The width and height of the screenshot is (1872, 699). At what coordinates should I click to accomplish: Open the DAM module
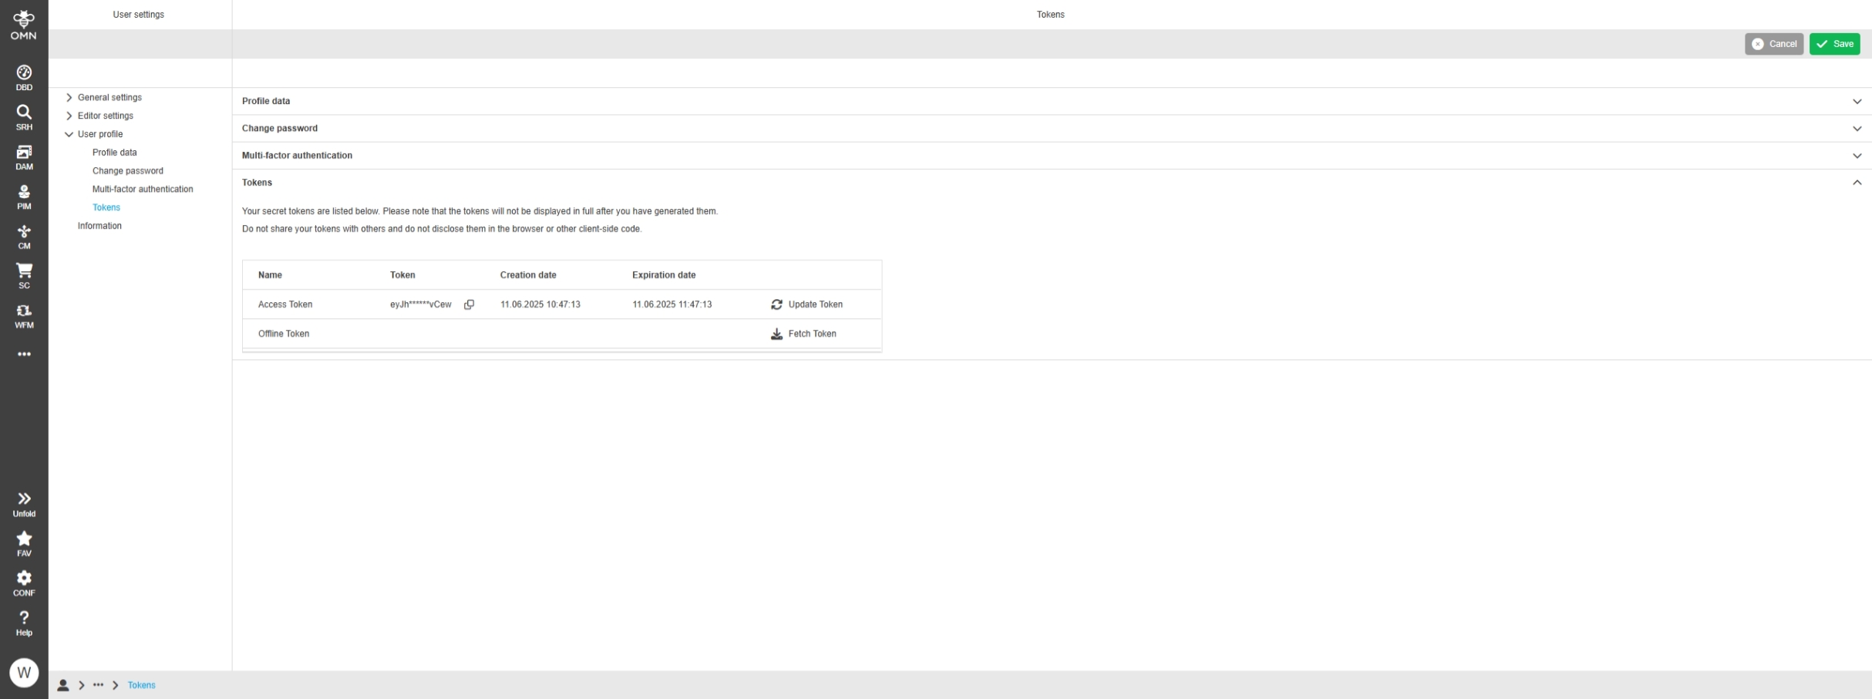(24, 157)
